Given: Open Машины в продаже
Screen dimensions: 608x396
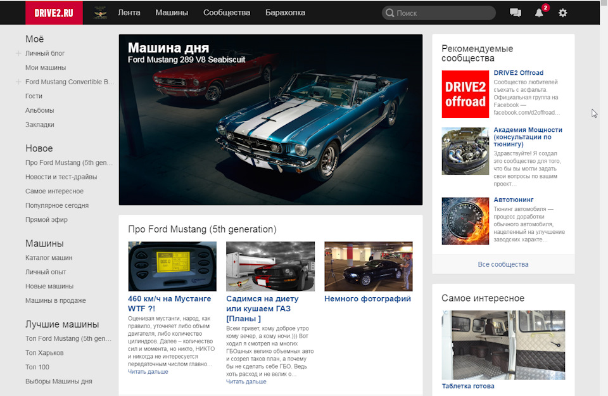Looking at the screenshot, I should (x=56, y=300).
